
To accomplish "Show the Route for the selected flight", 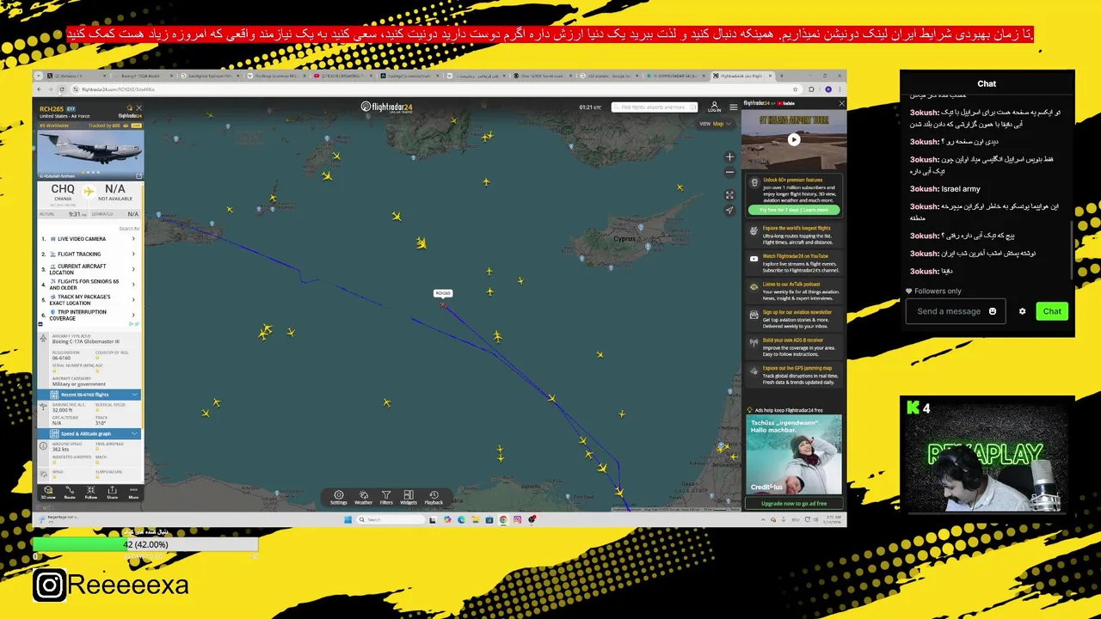I will pyautogui.click(x=70, y=493).
